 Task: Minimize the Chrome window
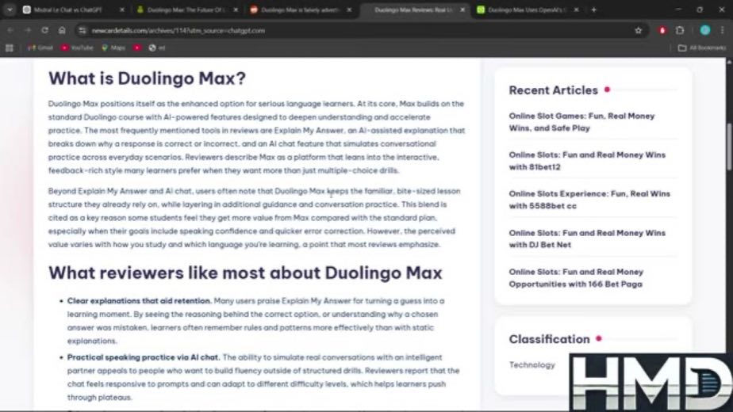[x=678, y=10]
